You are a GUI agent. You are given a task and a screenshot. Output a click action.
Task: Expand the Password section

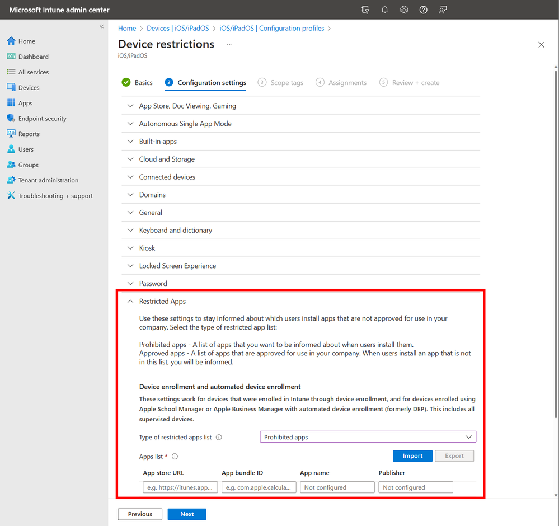pyautogui.click(x=301, y=284)
